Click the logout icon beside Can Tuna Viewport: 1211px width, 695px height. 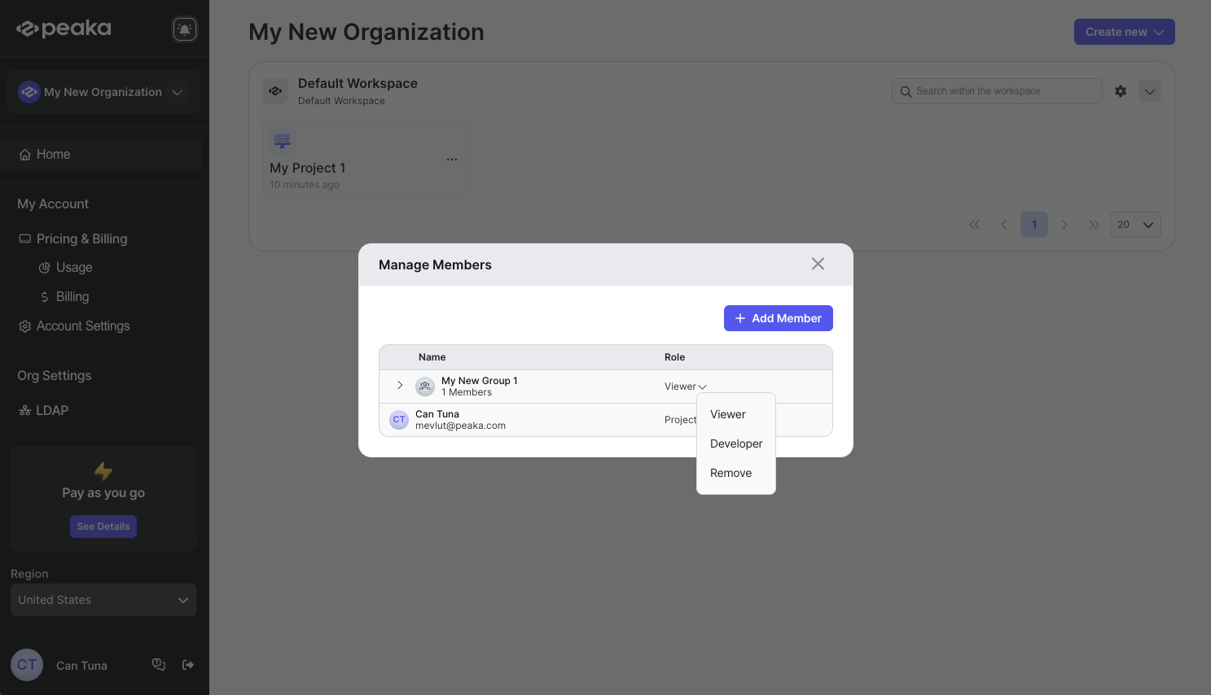pyautogui.click(x=188, y=665)
